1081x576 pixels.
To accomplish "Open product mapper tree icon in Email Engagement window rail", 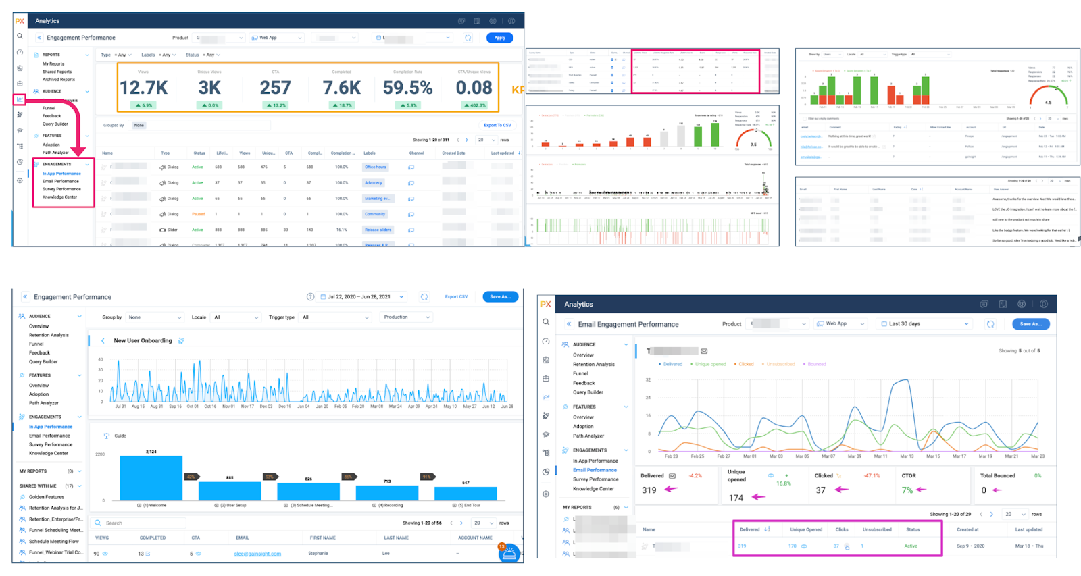I will [546, 452].
